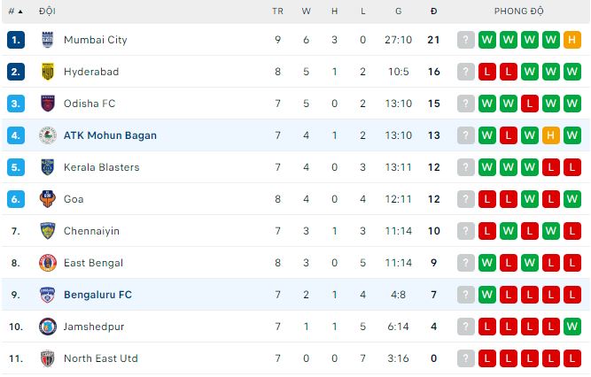Click the ATK Mohun Bagan crest
This screenshot has width=591, height=377.
(x=48, y=135)
